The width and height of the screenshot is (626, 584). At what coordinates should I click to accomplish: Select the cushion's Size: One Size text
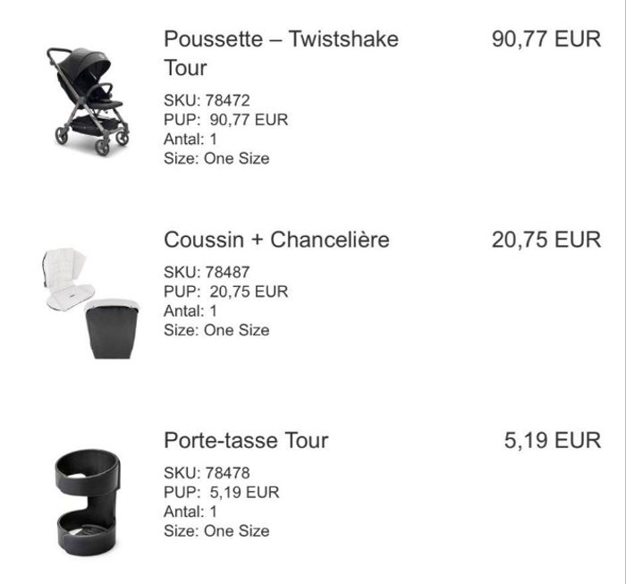point(216,330)
